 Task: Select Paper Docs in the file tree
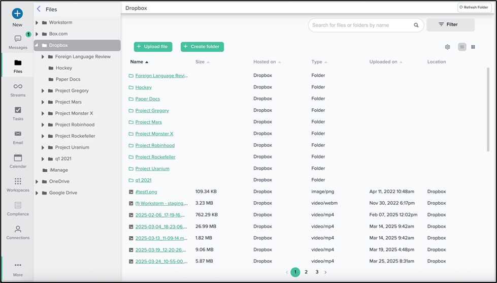pyautogui.click(x=68, y=79)
